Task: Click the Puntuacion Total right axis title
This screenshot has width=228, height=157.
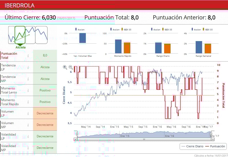Action: [223, 95]
